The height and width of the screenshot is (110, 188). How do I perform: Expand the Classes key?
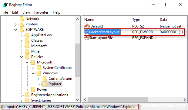tap(21, 40)
